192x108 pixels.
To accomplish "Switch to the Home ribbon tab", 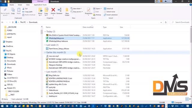I will 12,5.
